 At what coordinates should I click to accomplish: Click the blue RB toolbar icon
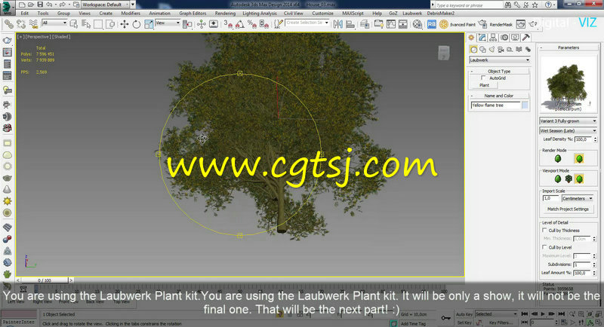pos(431,24)
